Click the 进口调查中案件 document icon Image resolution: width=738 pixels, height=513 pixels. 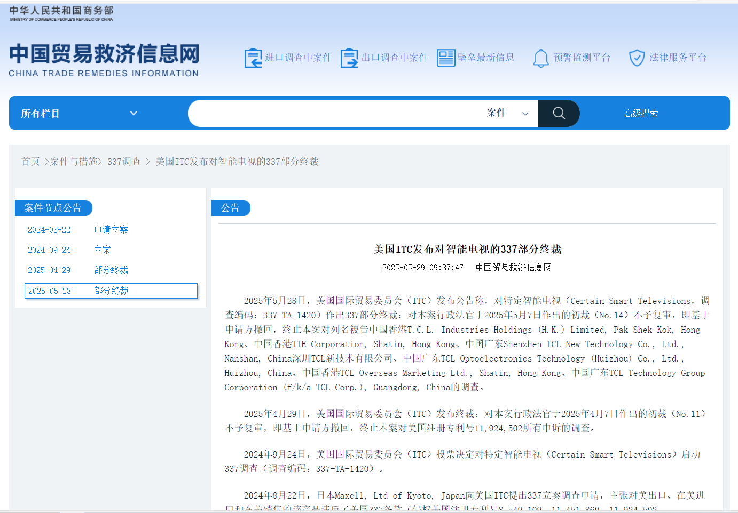tap(253, 58)
